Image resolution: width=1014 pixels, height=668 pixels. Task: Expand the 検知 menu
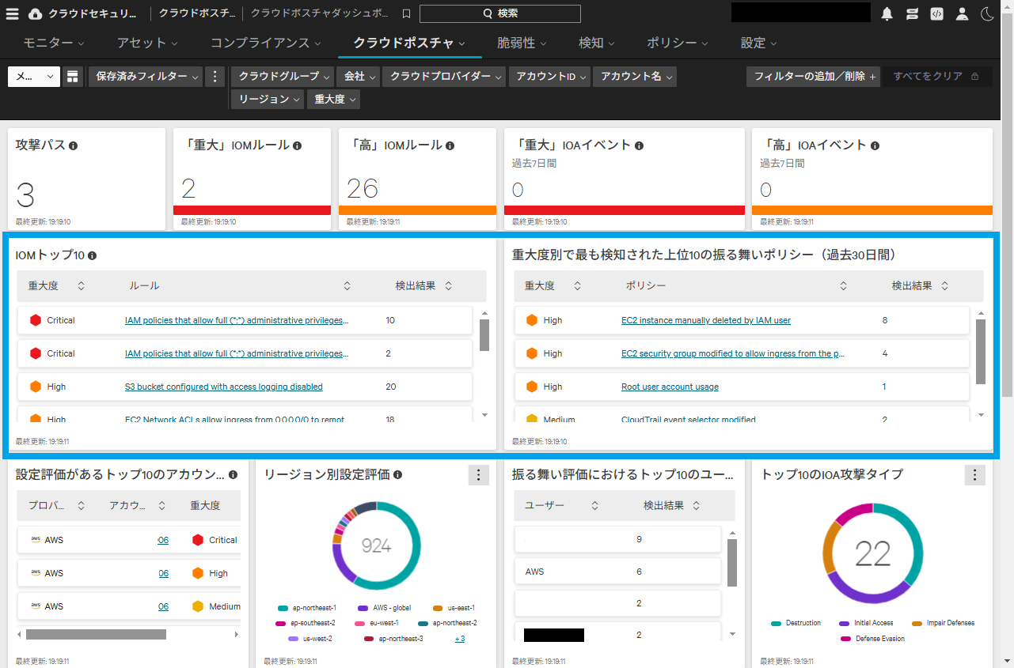tap(597, 43)
